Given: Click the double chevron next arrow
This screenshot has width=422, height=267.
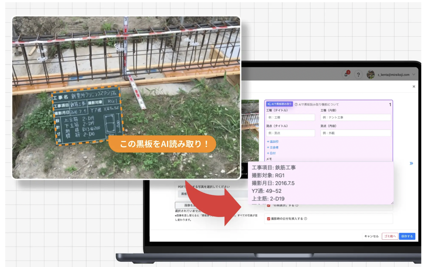Looking at the screenshot, I should coord(411,163).
